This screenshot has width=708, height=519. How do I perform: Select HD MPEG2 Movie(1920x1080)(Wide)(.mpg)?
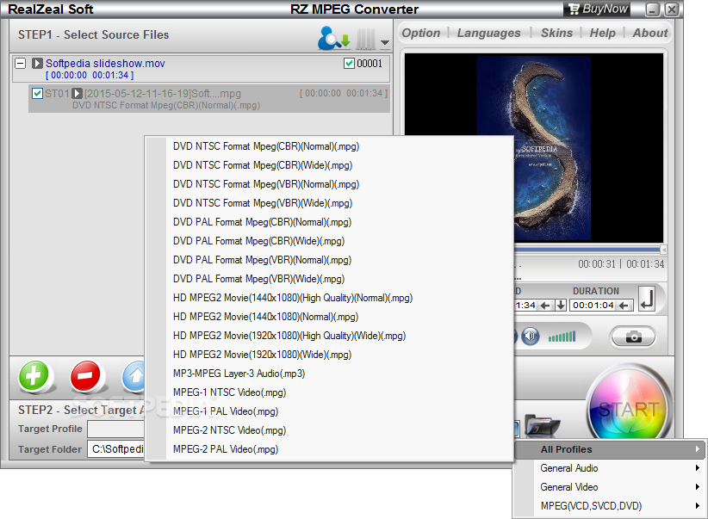point(330,355)
